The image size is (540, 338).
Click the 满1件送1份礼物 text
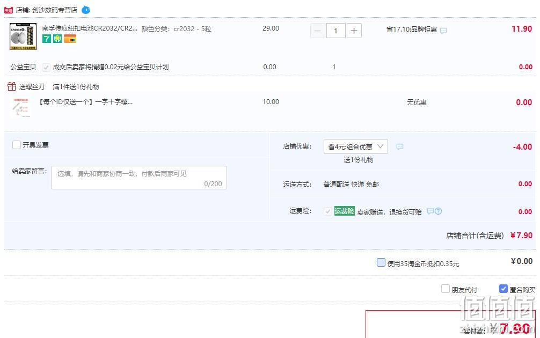(x=76, y=87)
